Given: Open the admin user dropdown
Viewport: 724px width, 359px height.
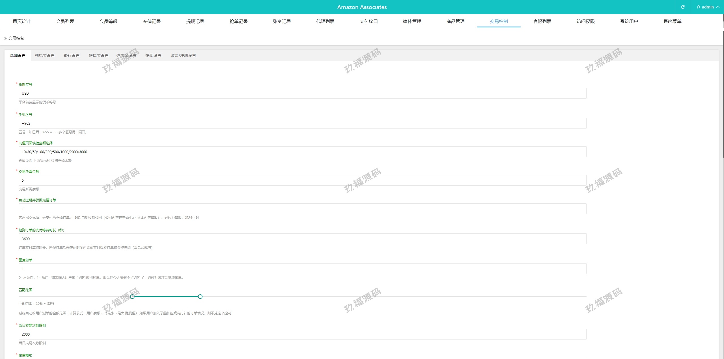Looking at the screenshot, I should pos(708,7).
